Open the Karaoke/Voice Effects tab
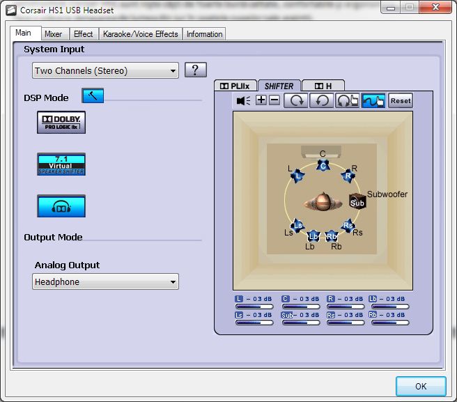This screenshot has height=402, width=457. click(141, 34)
